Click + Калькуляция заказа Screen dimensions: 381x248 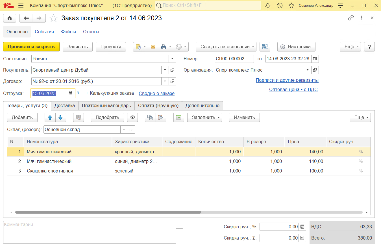(110, 93)
